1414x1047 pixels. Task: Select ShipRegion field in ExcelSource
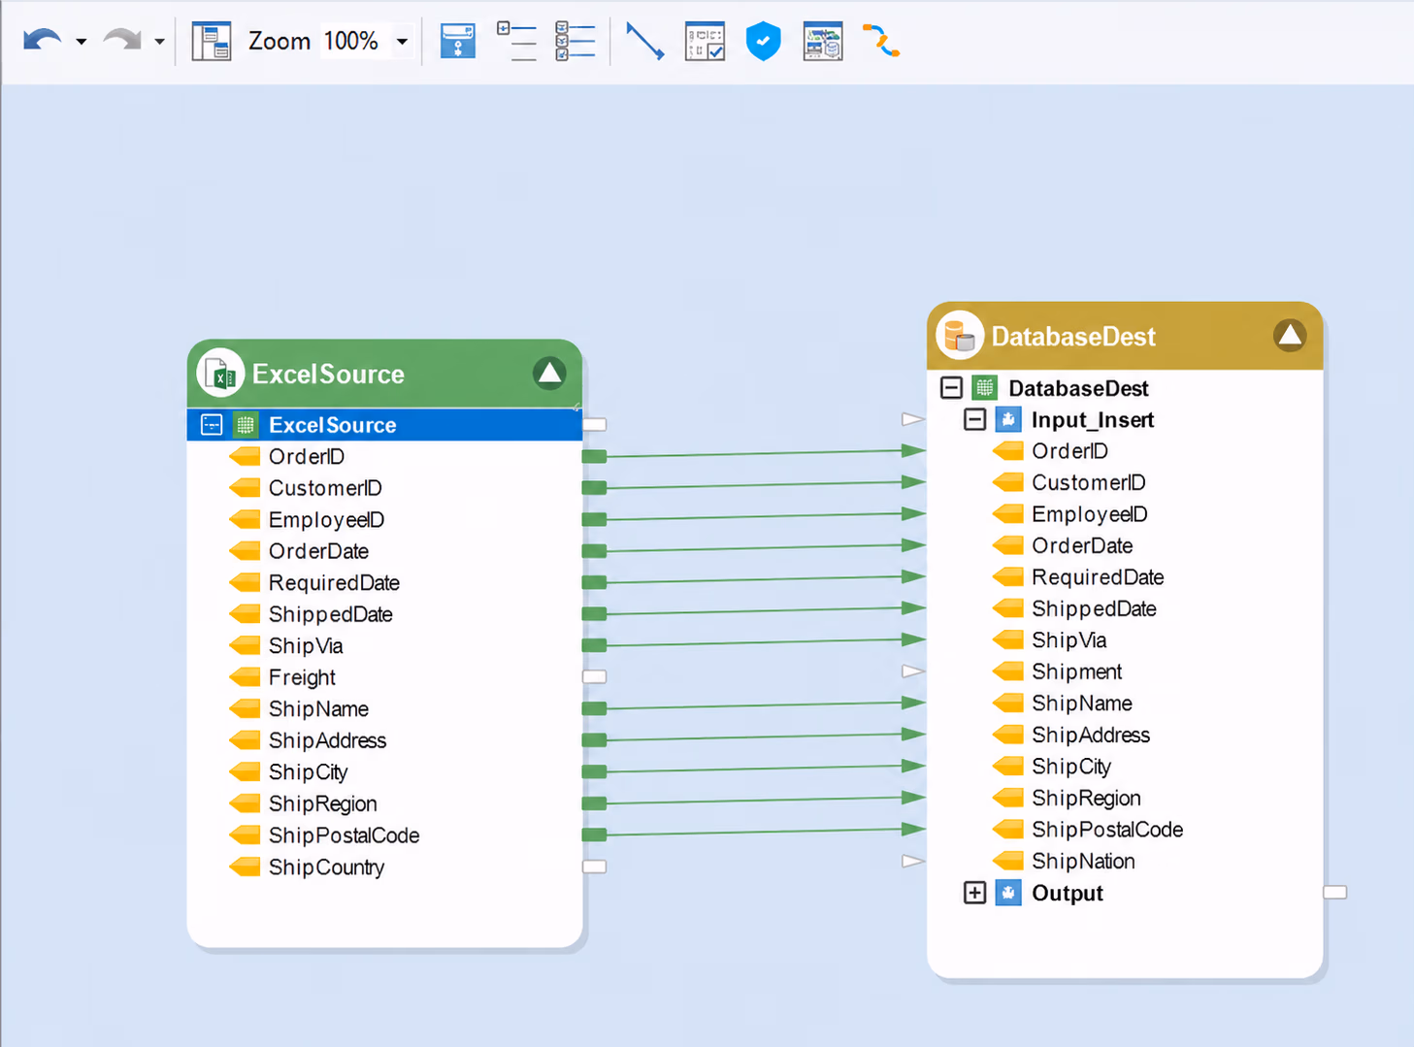click(x=322, y=803)
